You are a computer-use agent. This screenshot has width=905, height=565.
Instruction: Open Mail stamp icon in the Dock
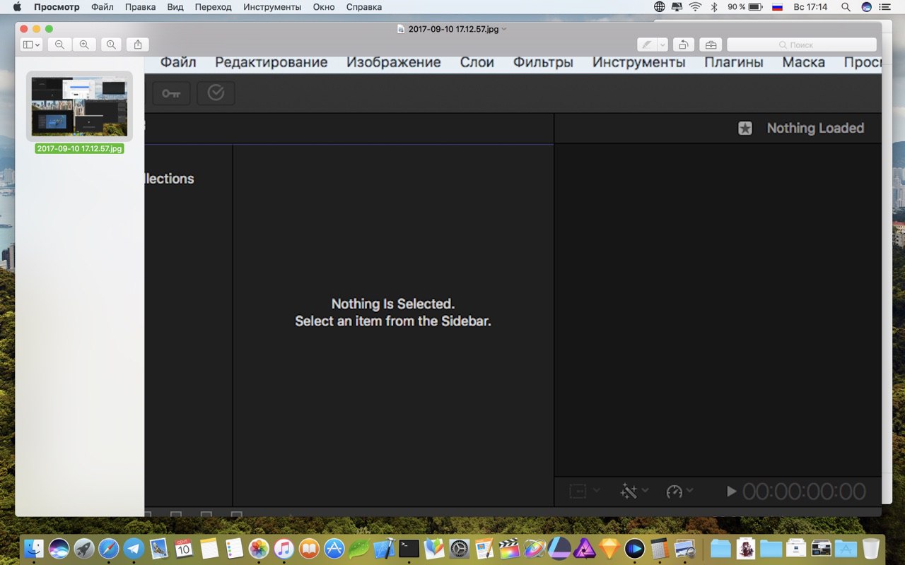click(159, 548)
